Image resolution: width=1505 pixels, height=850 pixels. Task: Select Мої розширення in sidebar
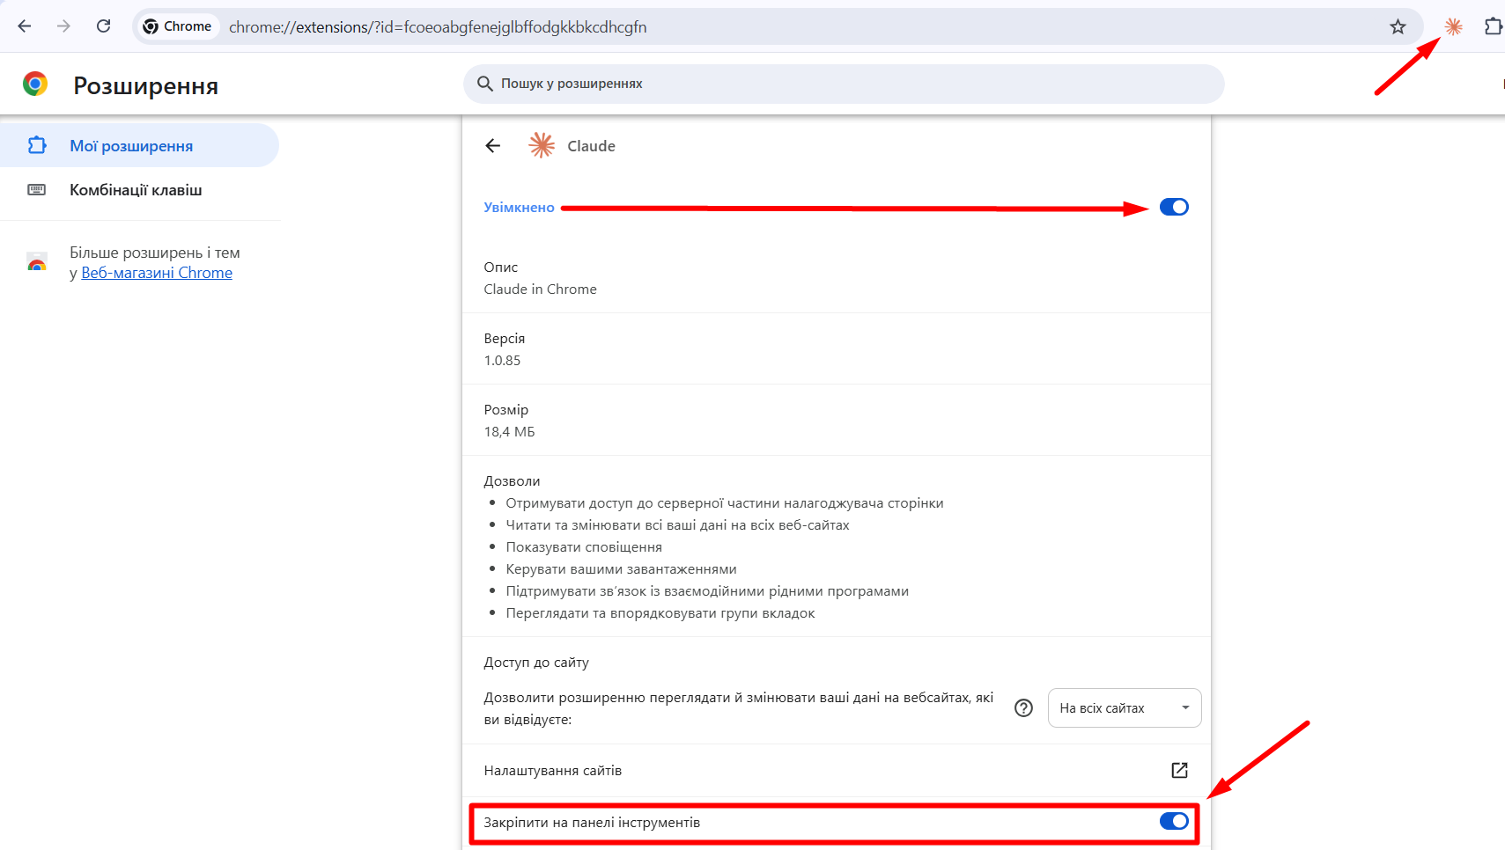(x=139, y=146)
